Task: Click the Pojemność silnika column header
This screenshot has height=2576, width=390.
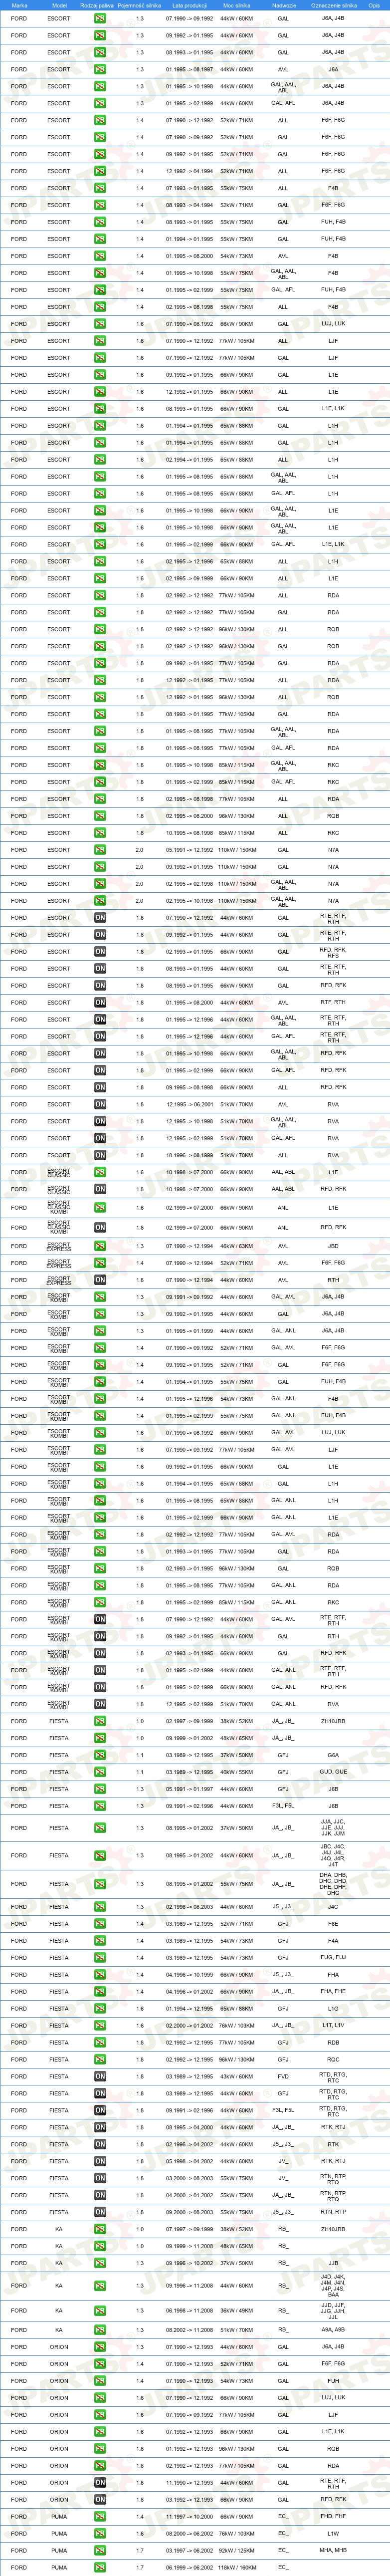Action: (x=140, y=5)
